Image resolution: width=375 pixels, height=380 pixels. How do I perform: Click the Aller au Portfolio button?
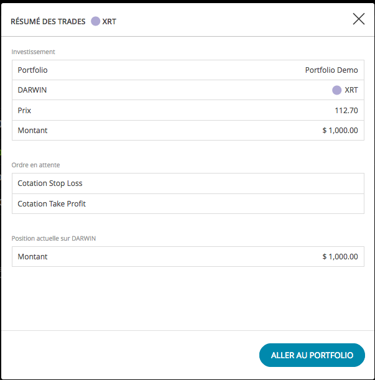click(312, 355)
